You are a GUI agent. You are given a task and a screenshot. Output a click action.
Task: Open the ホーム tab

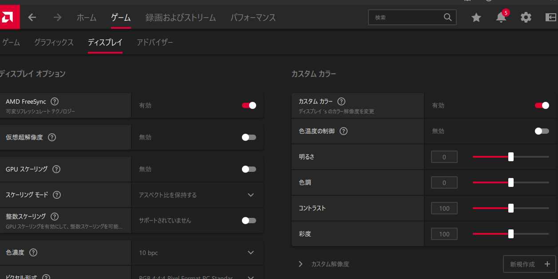pos(87,18)
